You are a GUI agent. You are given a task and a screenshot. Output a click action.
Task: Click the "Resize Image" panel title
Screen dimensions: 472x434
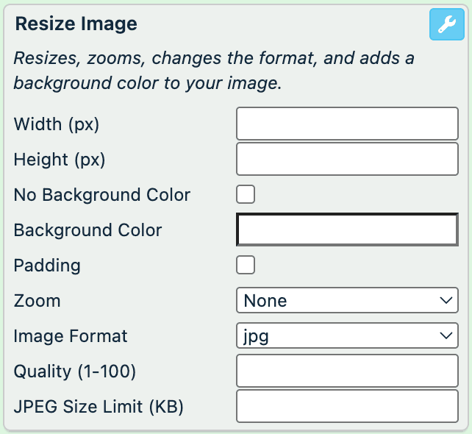(x=76, y=24)
